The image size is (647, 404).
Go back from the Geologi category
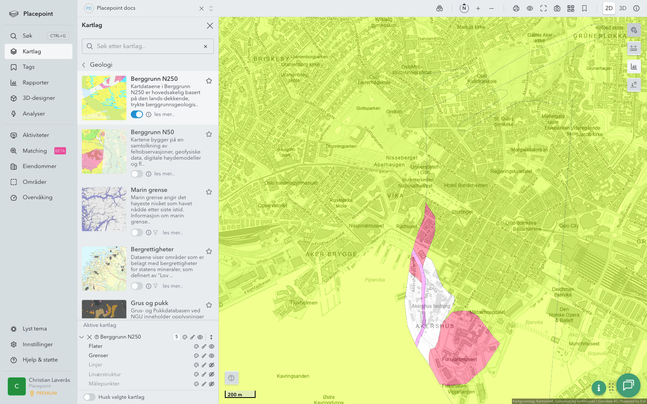(x=84, y=65)
